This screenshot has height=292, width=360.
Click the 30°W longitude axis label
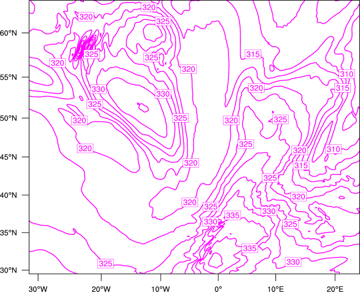[38, 288]
